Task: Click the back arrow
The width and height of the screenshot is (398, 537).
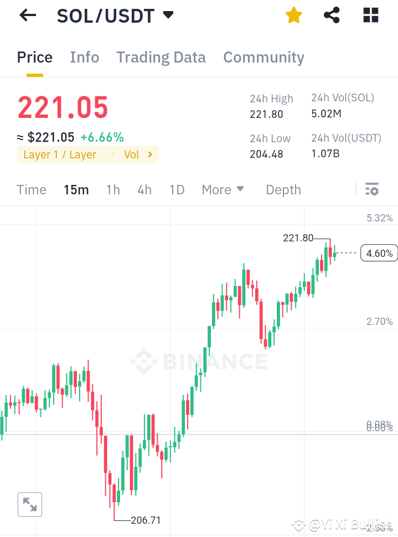Action: (x=27, y=15)
